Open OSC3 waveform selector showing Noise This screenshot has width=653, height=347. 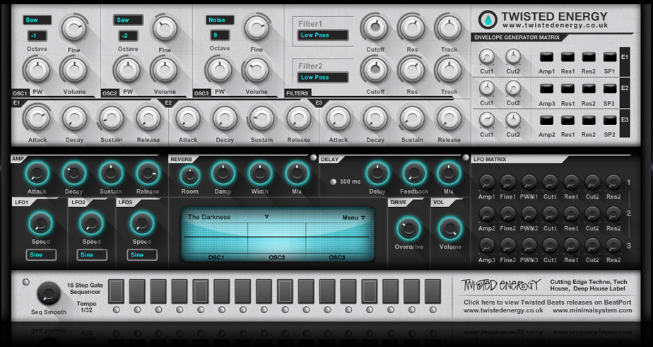[220, 20]
